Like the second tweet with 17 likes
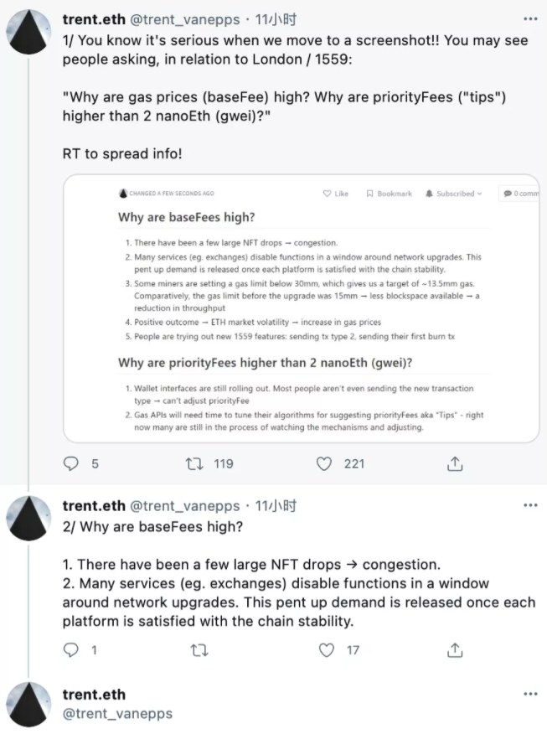This screenshot has height=734, width=547. click(325, 649)
